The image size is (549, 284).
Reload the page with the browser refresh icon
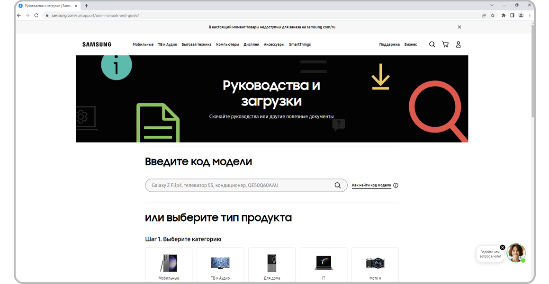click(x=36, y=15)
